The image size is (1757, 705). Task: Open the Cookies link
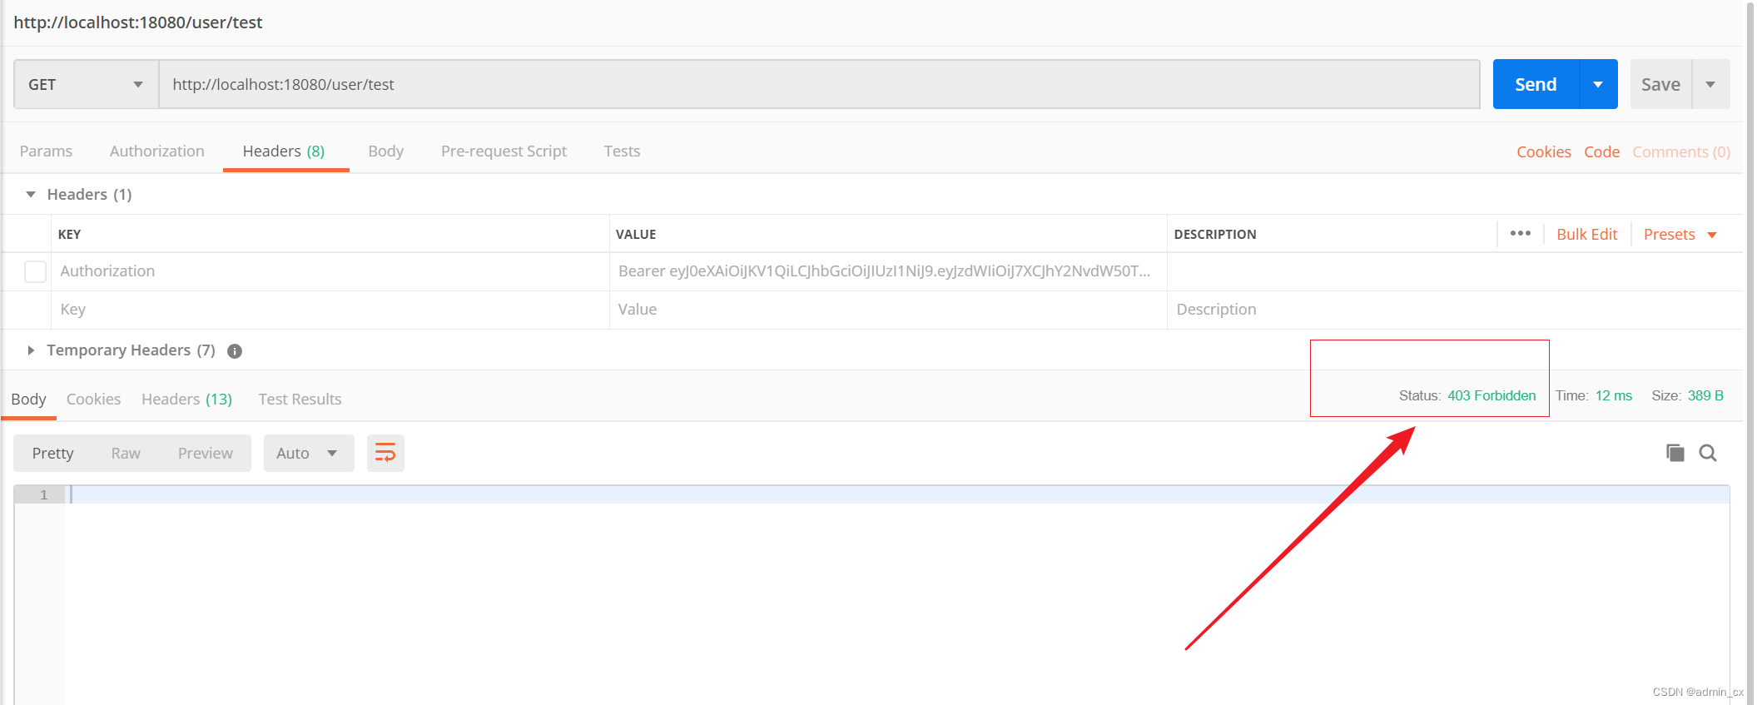point(1543,152)
